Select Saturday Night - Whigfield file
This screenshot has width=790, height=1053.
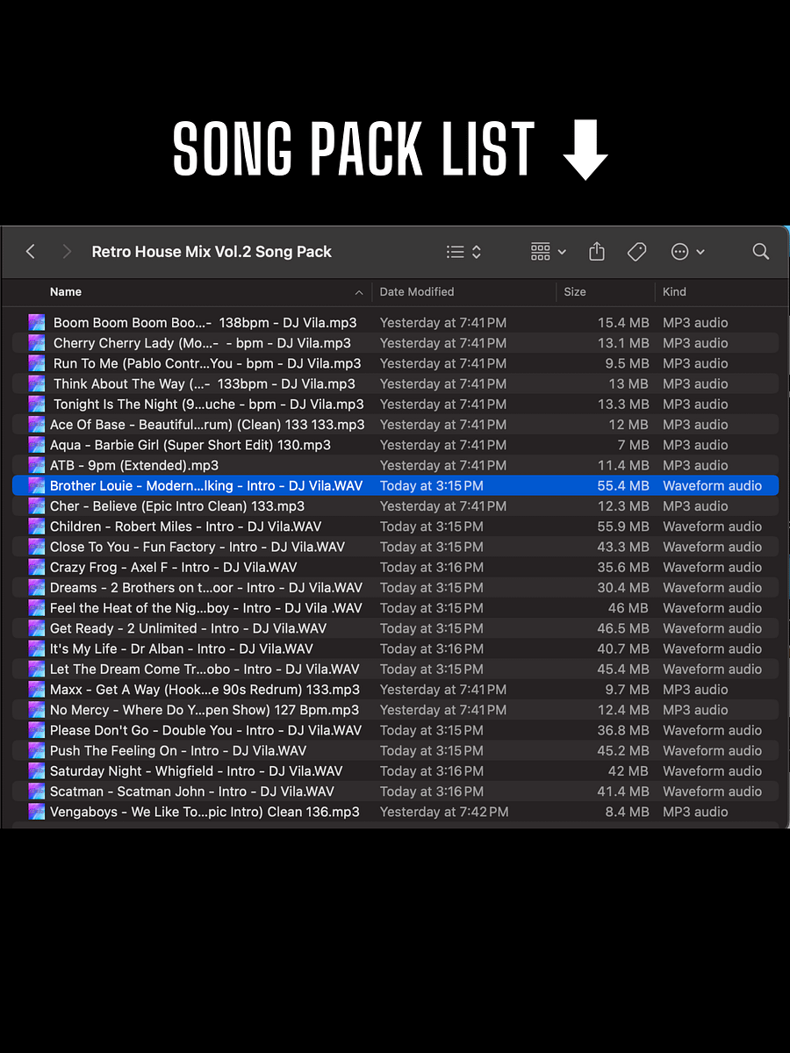pos(395,771)
